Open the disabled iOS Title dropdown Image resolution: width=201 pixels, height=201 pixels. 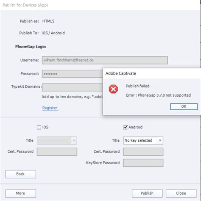pyautogui.click(x=57, y=140)
